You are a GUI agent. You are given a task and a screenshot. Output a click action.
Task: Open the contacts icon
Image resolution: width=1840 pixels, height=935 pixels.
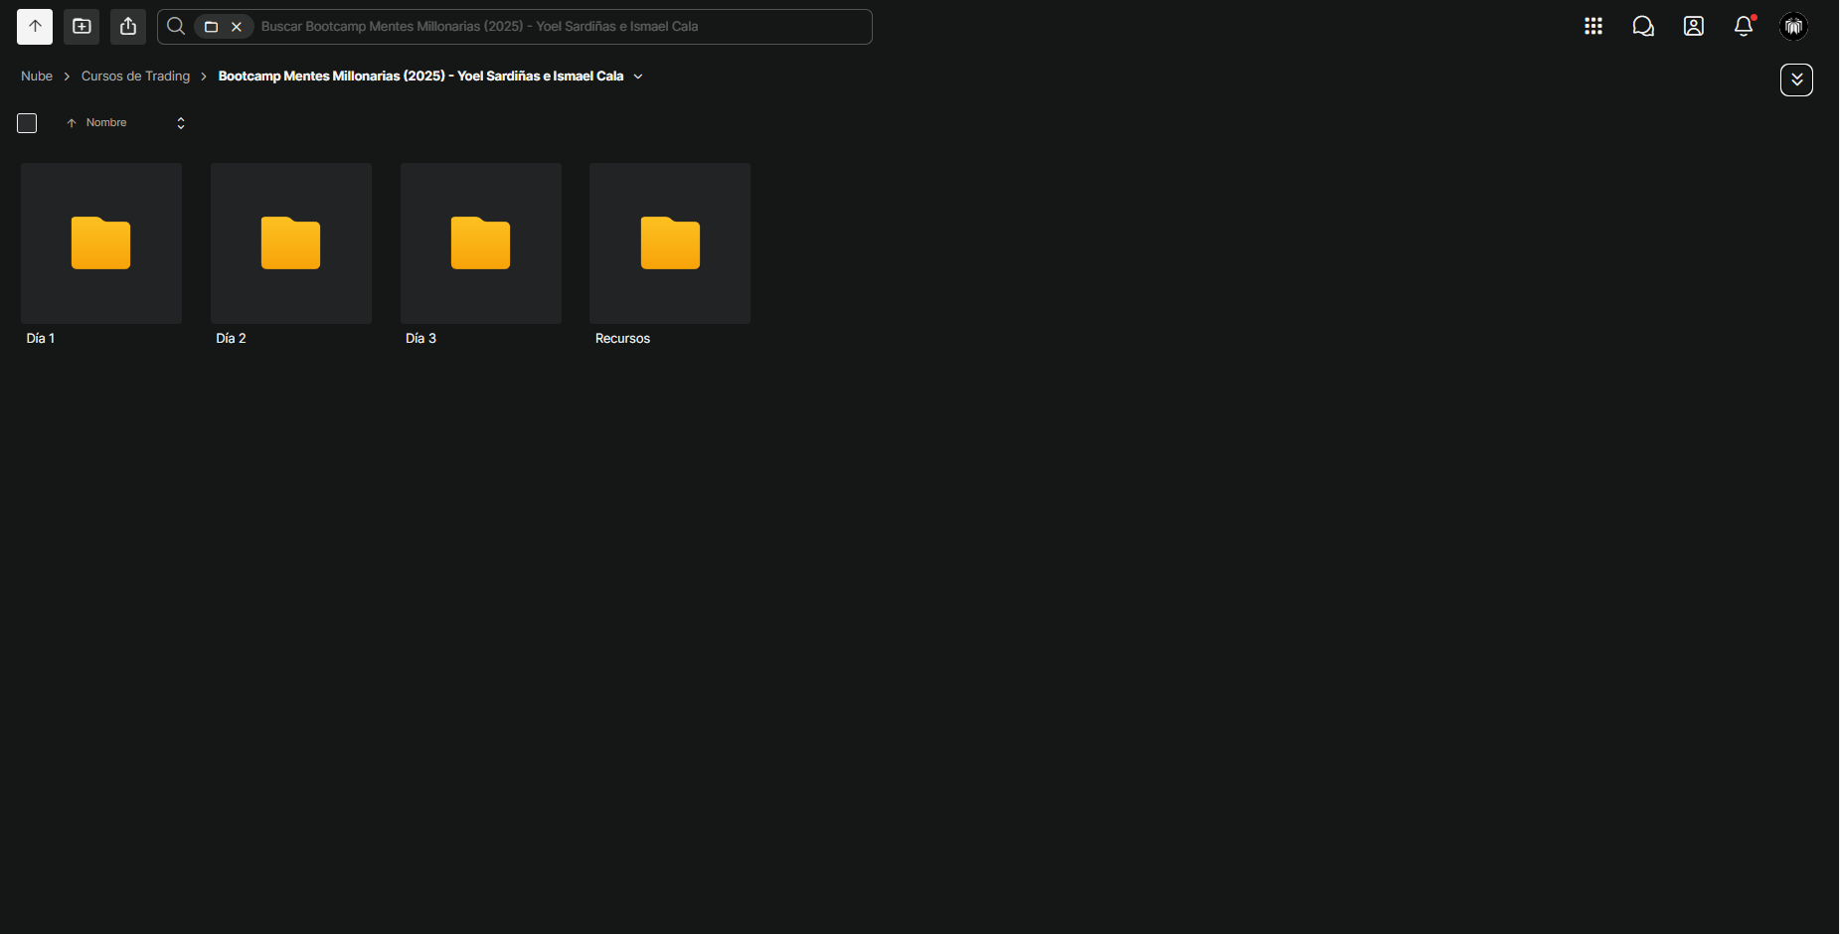[1694, 27]
